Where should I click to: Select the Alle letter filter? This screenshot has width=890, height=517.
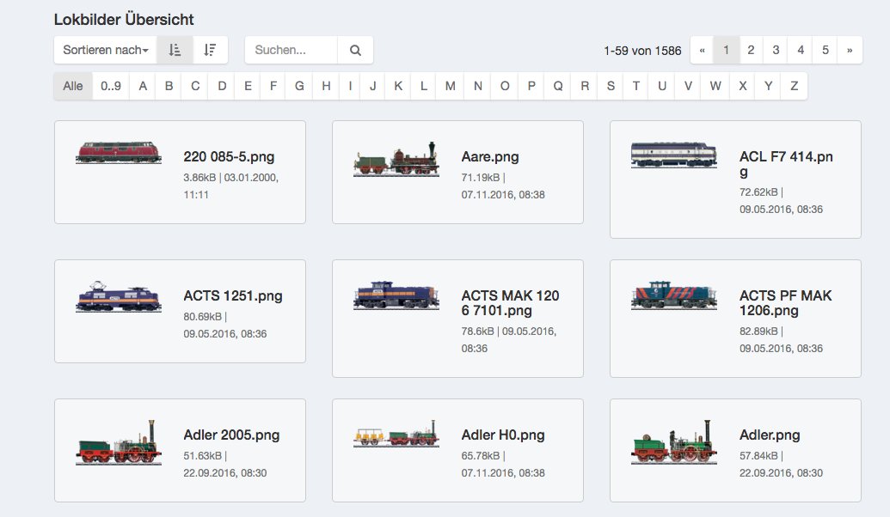pos(73,86)
